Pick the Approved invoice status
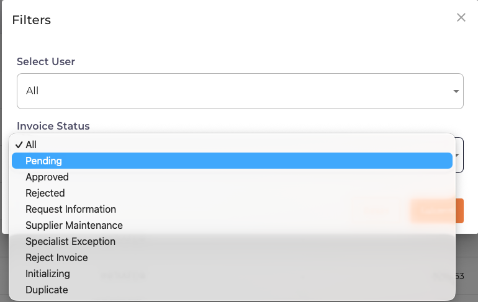The width and height of the screenshot is (478, 302). (47, 177)
